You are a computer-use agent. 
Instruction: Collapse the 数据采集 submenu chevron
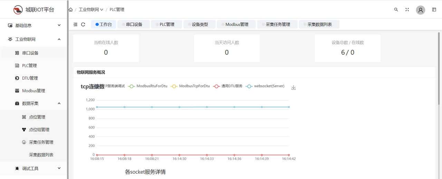59,103
